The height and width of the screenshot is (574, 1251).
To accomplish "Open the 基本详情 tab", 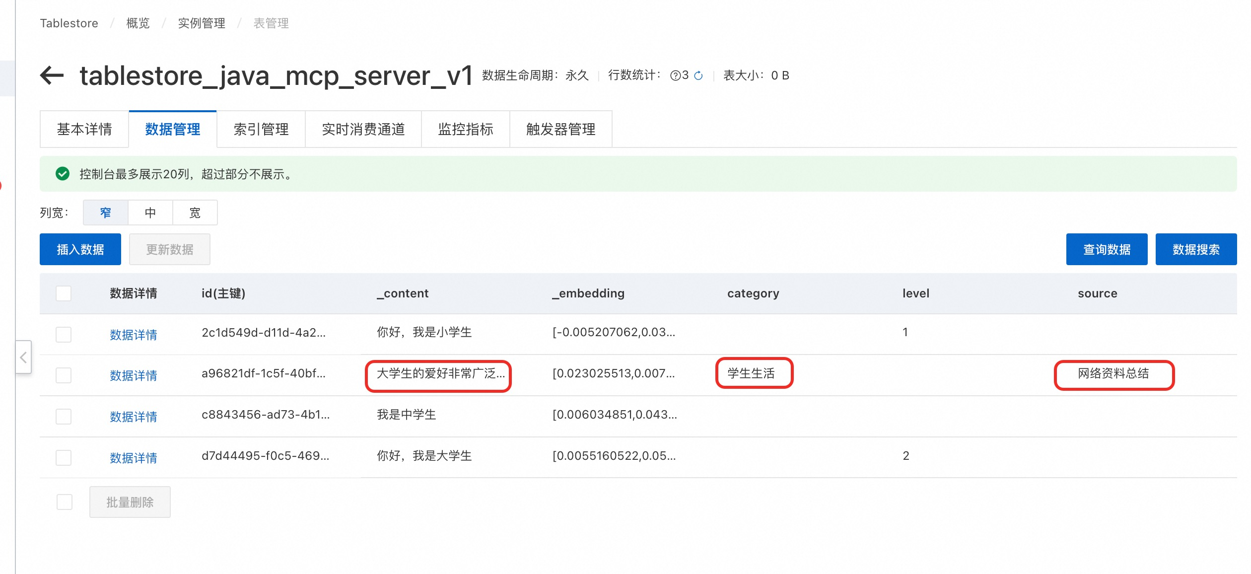I will point(84,130).
